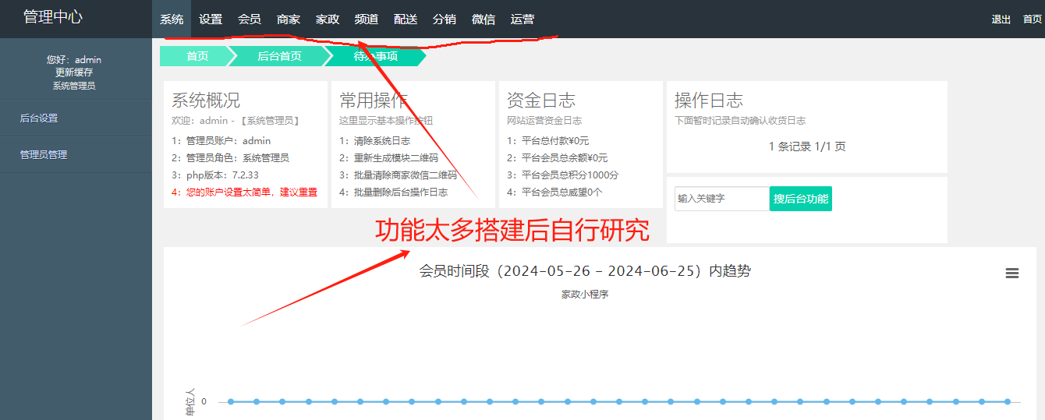Switch to the 会员 menu
This screenshot has height=420, width=1045.
pos(250,19)
